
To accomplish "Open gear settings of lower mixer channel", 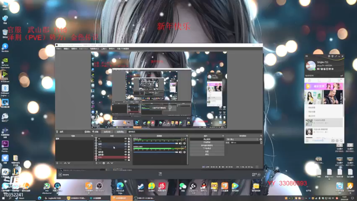I will [184, 152].
